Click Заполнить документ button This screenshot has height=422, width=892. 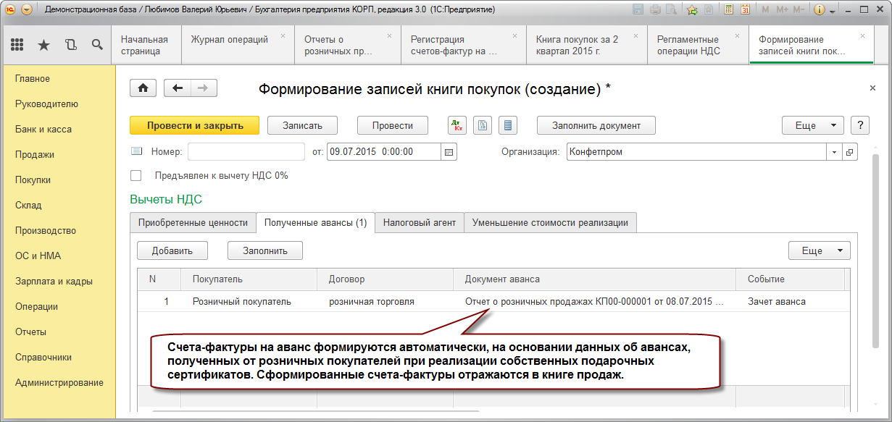point(596,125)
